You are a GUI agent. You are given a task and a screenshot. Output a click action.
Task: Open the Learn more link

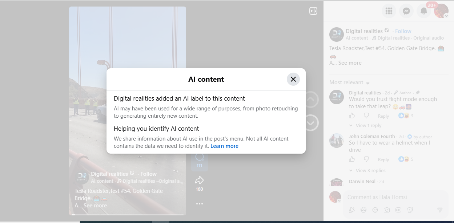[224, 146]
